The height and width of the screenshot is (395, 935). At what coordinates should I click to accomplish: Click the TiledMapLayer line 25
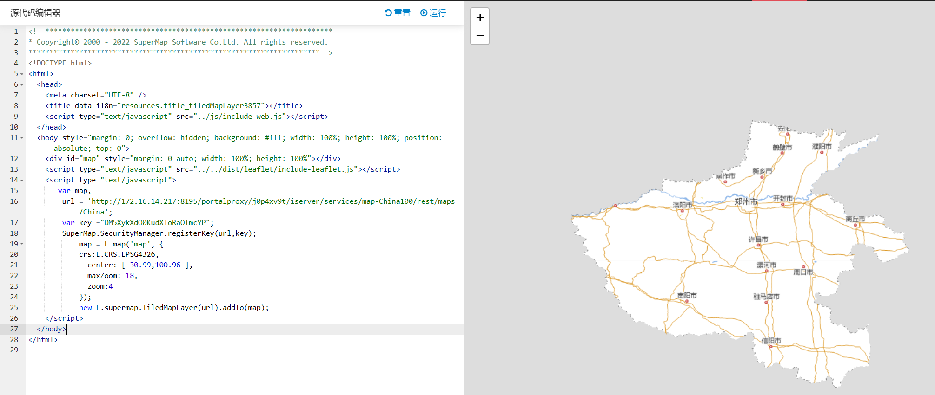(x=174, y=308)
